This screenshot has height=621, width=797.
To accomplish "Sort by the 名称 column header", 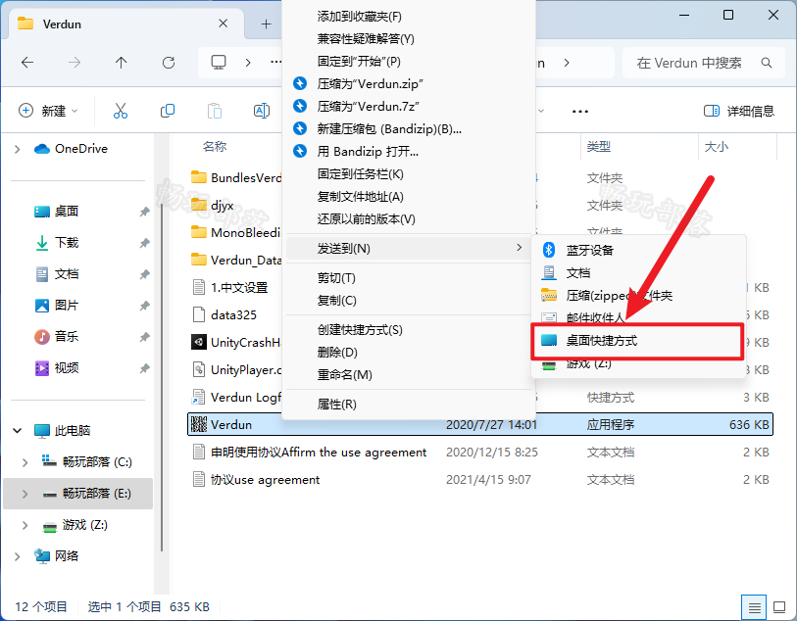I will 215,147.
